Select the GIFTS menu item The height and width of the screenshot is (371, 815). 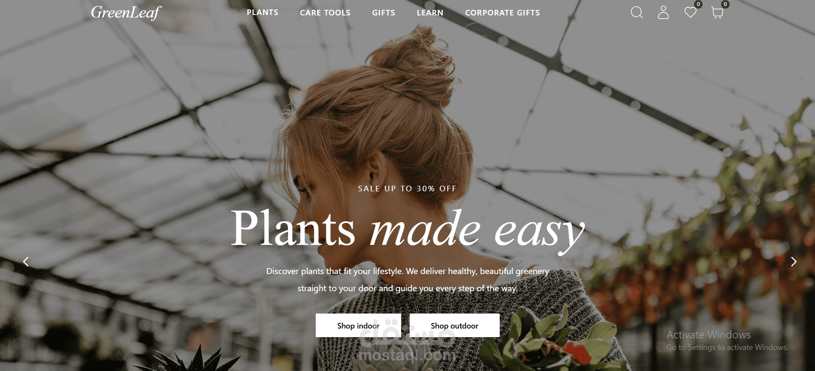[x=383, y=13]
